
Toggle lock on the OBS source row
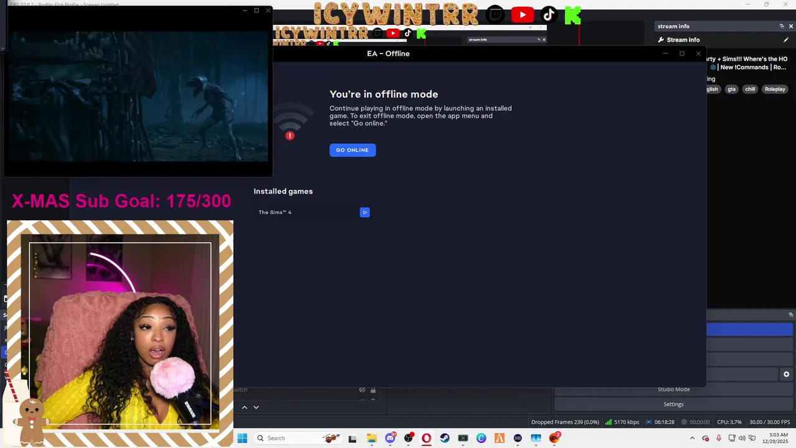373,390
